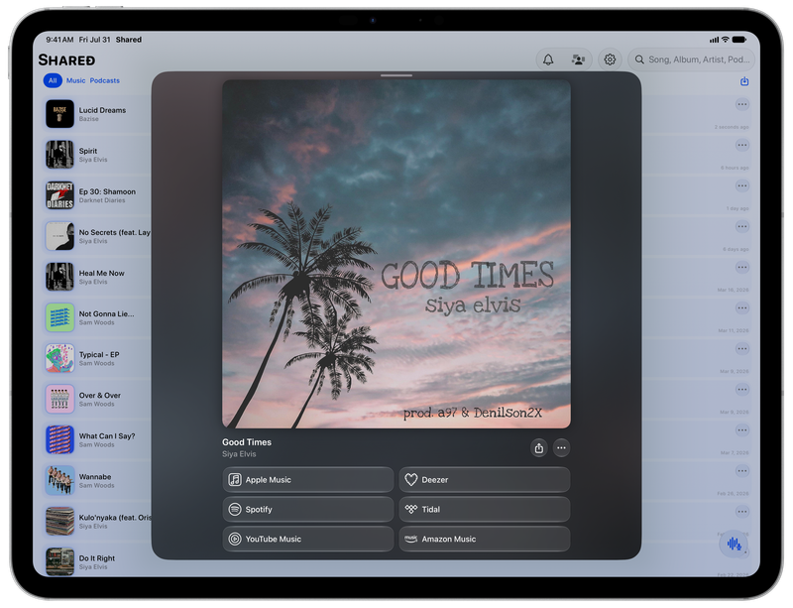
Task: Select the Over & Over title
Action: click(100, 396)
